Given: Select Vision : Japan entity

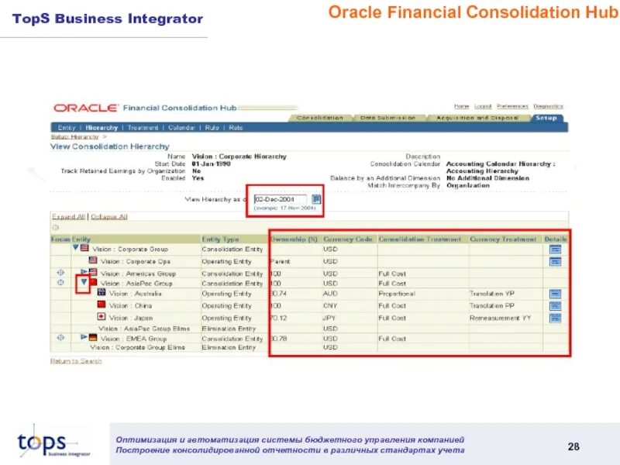Looking at the screenshot, I should [x=131, y=318].
